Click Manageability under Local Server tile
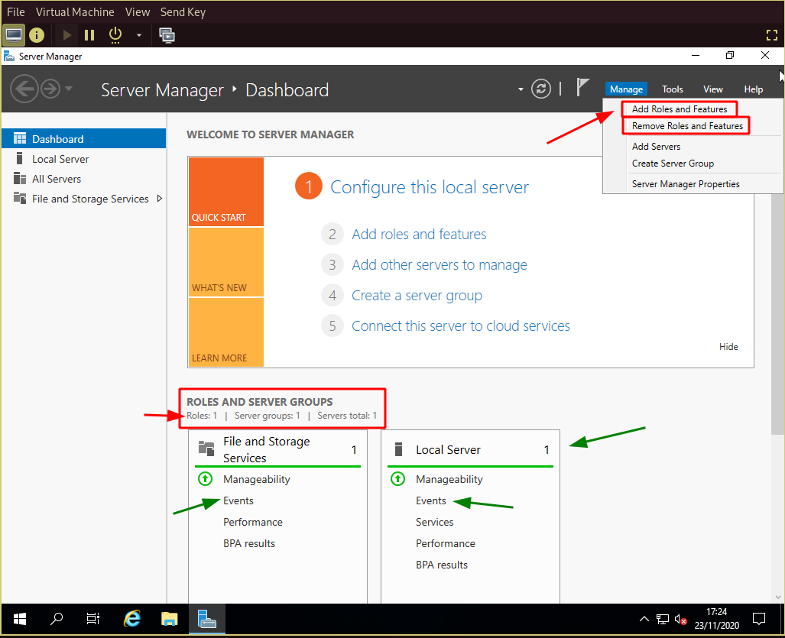This screenshot has width=785, height=638. pos(449,479)
